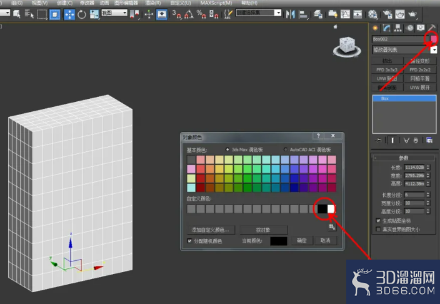Image resolution: width=440 pixels, height=304 pixels.
Task: Click the ViewCube in the viewport
Action: click(x=347, y=46)
